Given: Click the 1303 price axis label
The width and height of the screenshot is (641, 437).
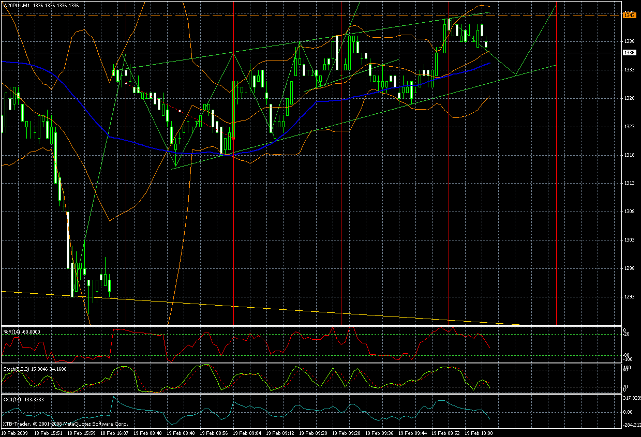Looking at the screenshot, I should (x=629, y=240).
